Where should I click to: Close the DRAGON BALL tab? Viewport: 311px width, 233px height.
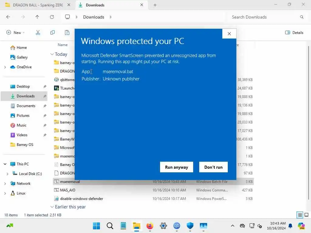pyautogui.click(x=69, y=5)
